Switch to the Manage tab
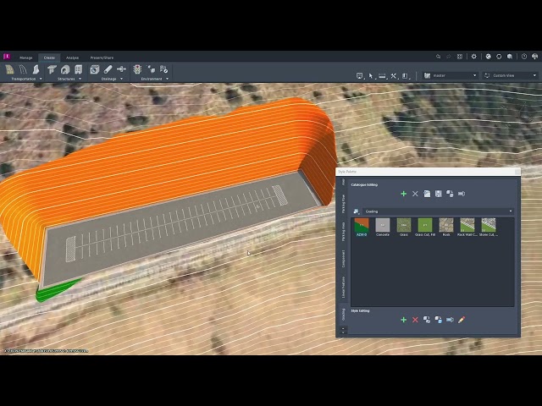542x406 pixels. coord(26,58)
